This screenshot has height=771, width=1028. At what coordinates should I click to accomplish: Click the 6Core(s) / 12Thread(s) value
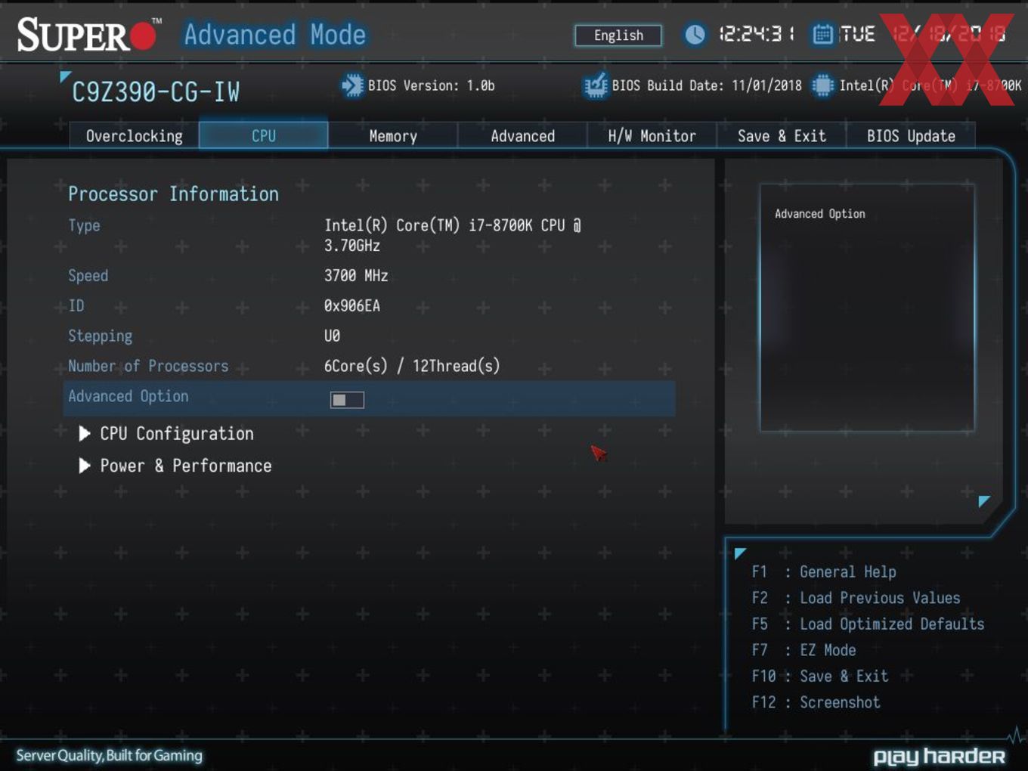(412, 366)
